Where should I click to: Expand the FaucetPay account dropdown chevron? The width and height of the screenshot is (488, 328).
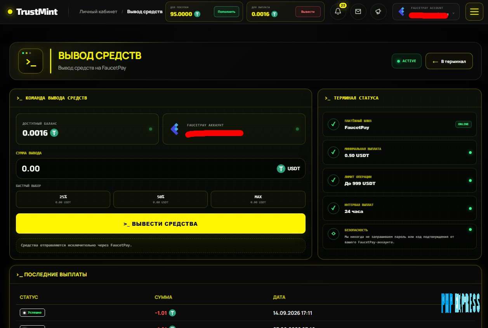(x=453, y=13)
